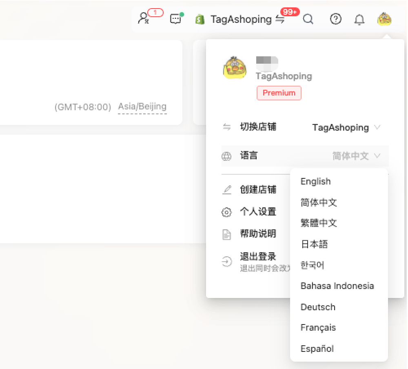Screen dimensions: 408x369
Task: Open 个人设置 menu entry
Action: coord(258,211)
